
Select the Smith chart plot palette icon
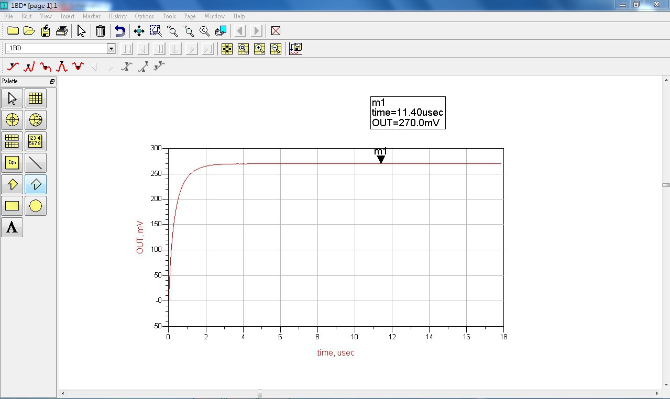tap(35, 120)
